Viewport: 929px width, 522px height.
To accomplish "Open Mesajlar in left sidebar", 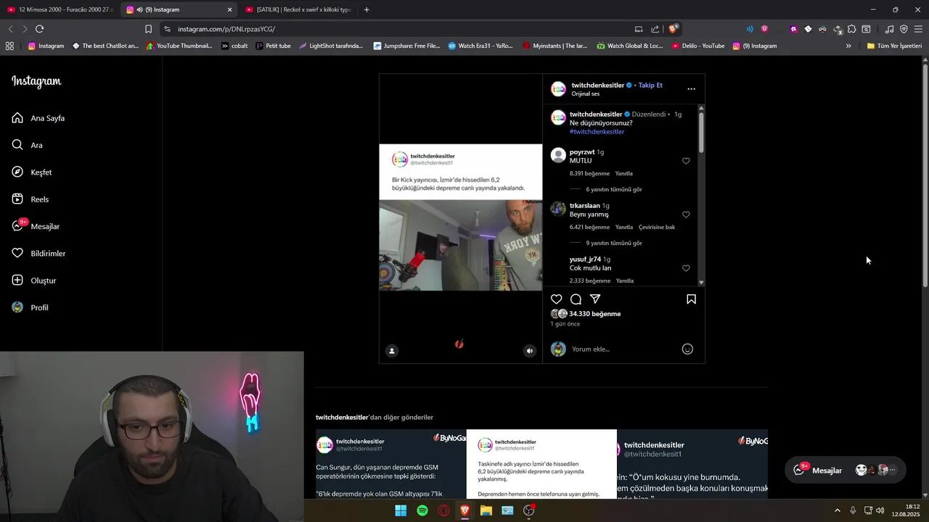I will [36, 226].
